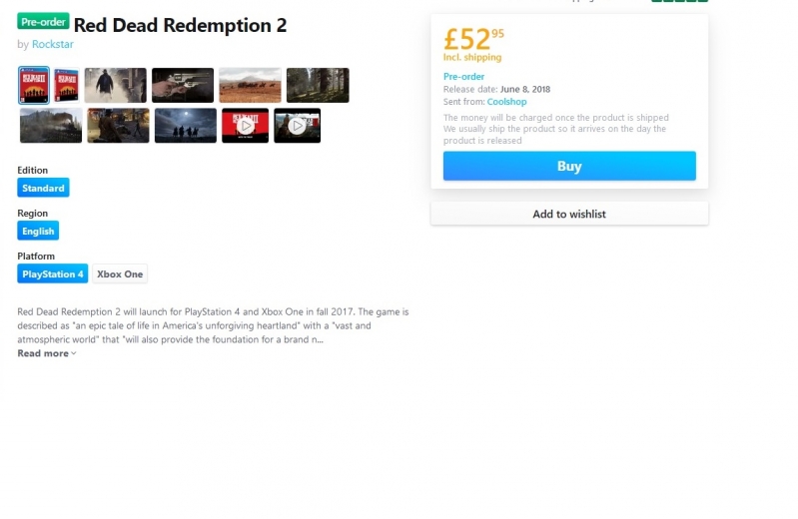View the campfire scene thumbnail
This screenshot has height=519, width=798.
point(118,125)
